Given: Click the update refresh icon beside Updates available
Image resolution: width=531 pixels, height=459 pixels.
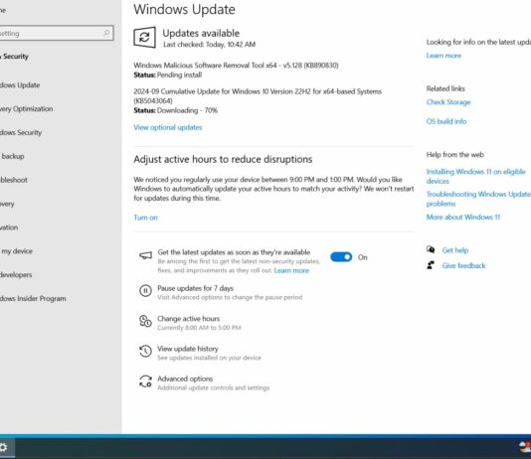Looking at the screenshot, I should 144,37.
